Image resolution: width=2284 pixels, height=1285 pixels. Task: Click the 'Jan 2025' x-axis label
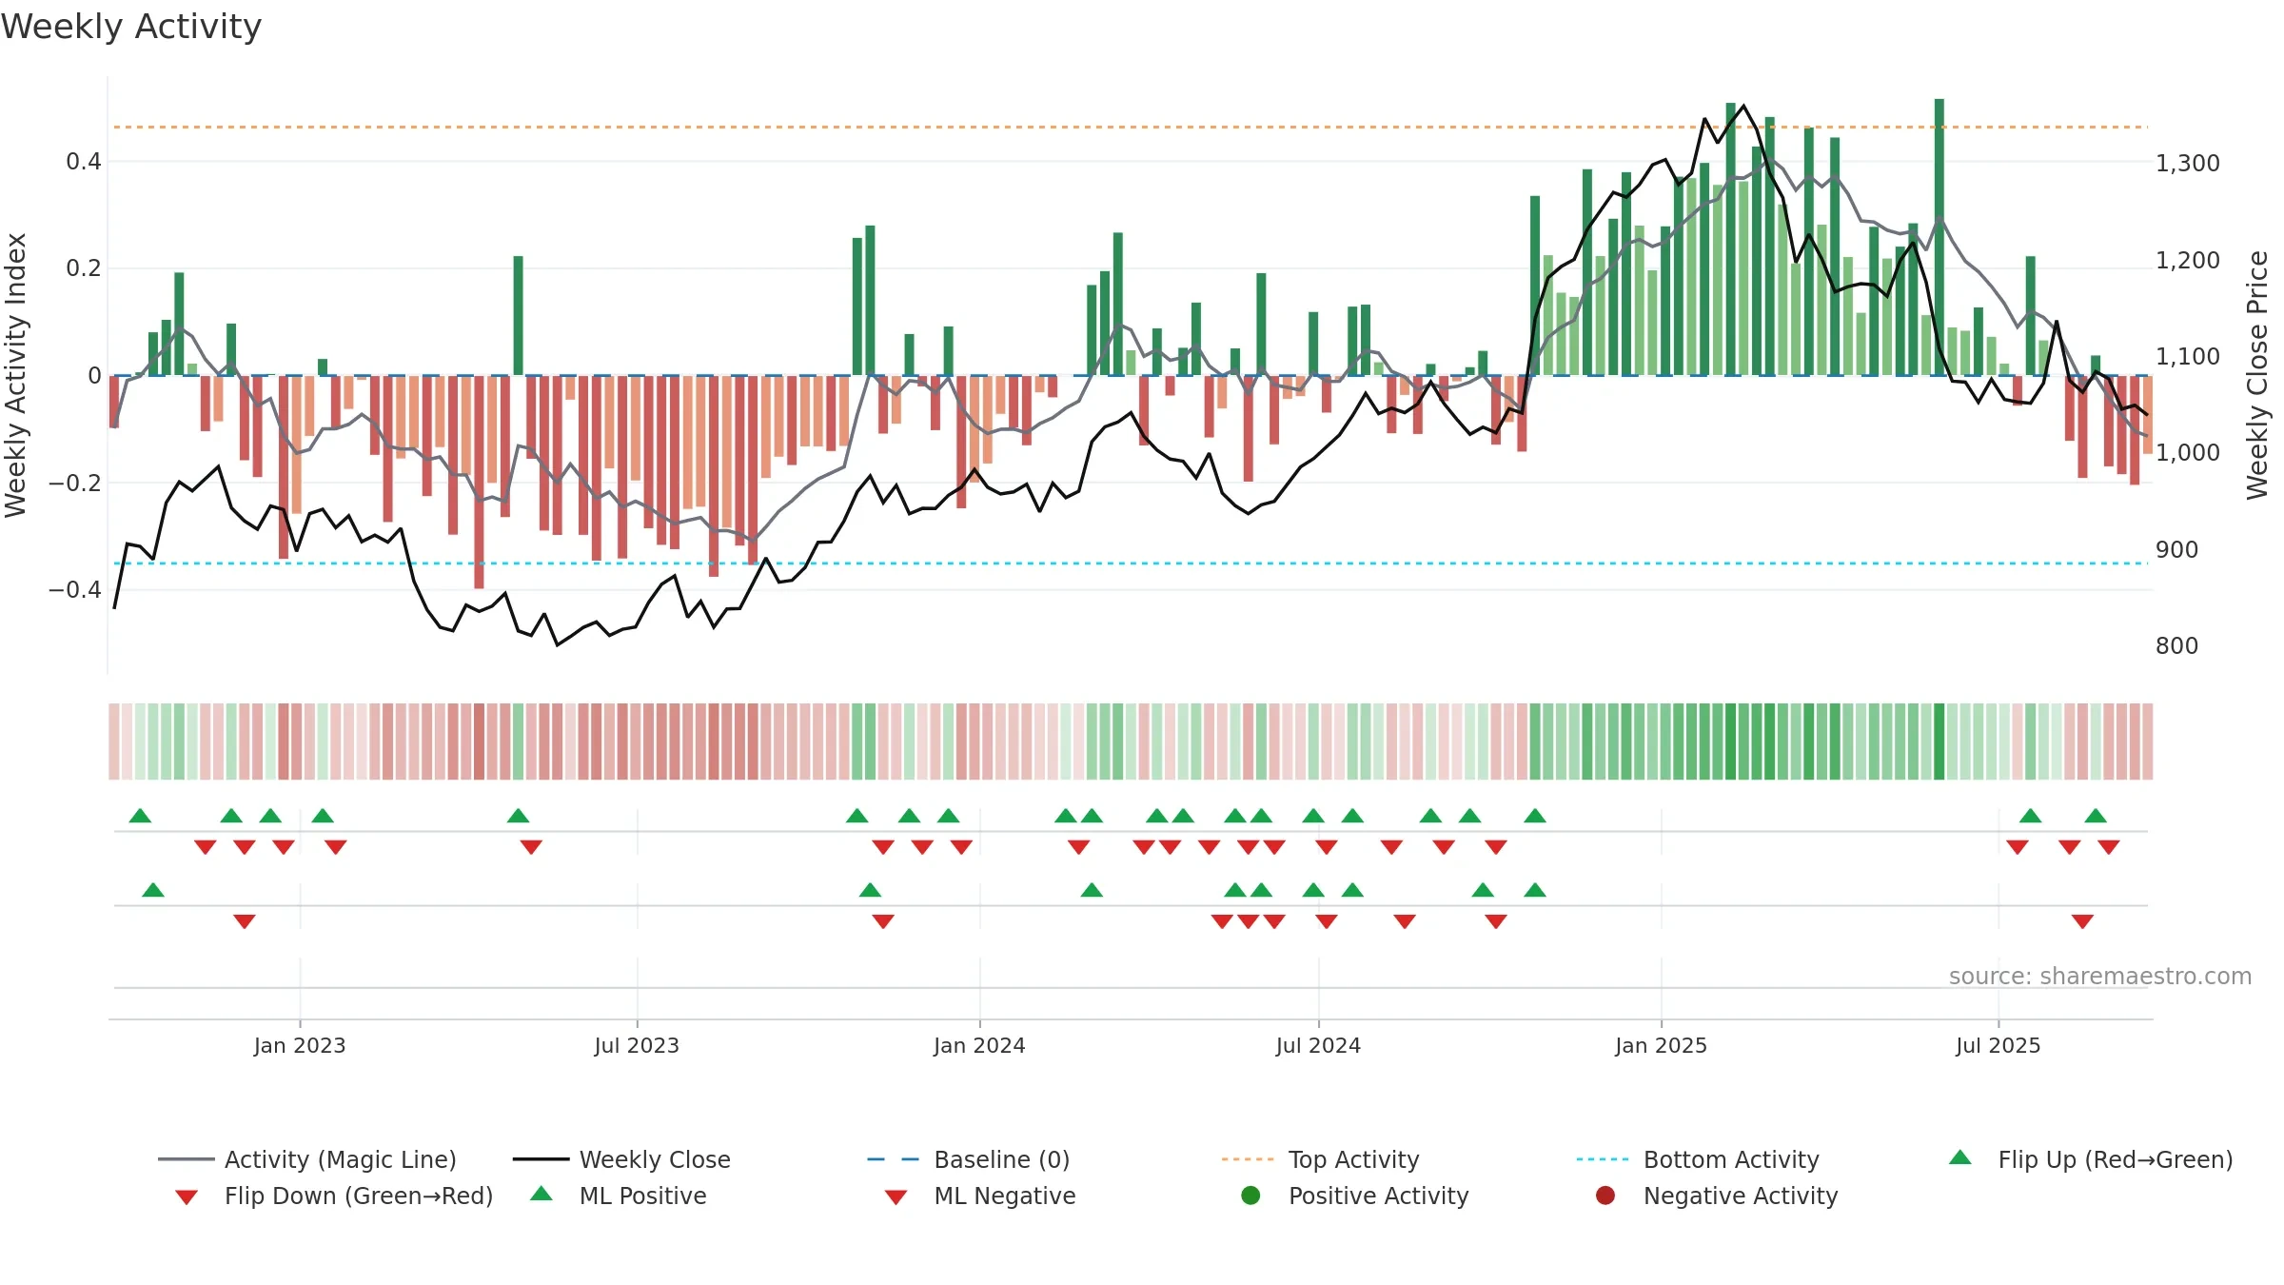[x=1661, y=1045]
